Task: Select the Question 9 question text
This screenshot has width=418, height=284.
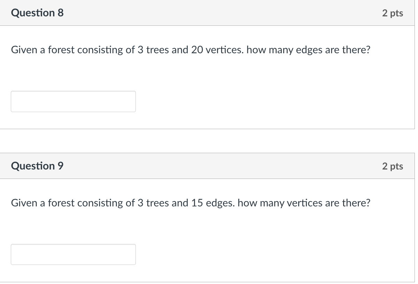Action: (190, 203)
